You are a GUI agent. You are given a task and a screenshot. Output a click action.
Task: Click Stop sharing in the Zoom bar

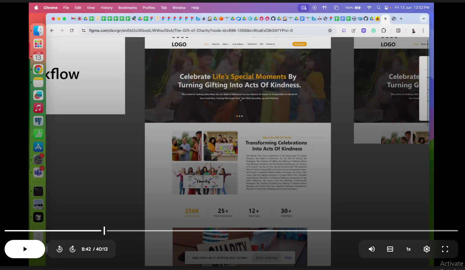tap(267, 258)
